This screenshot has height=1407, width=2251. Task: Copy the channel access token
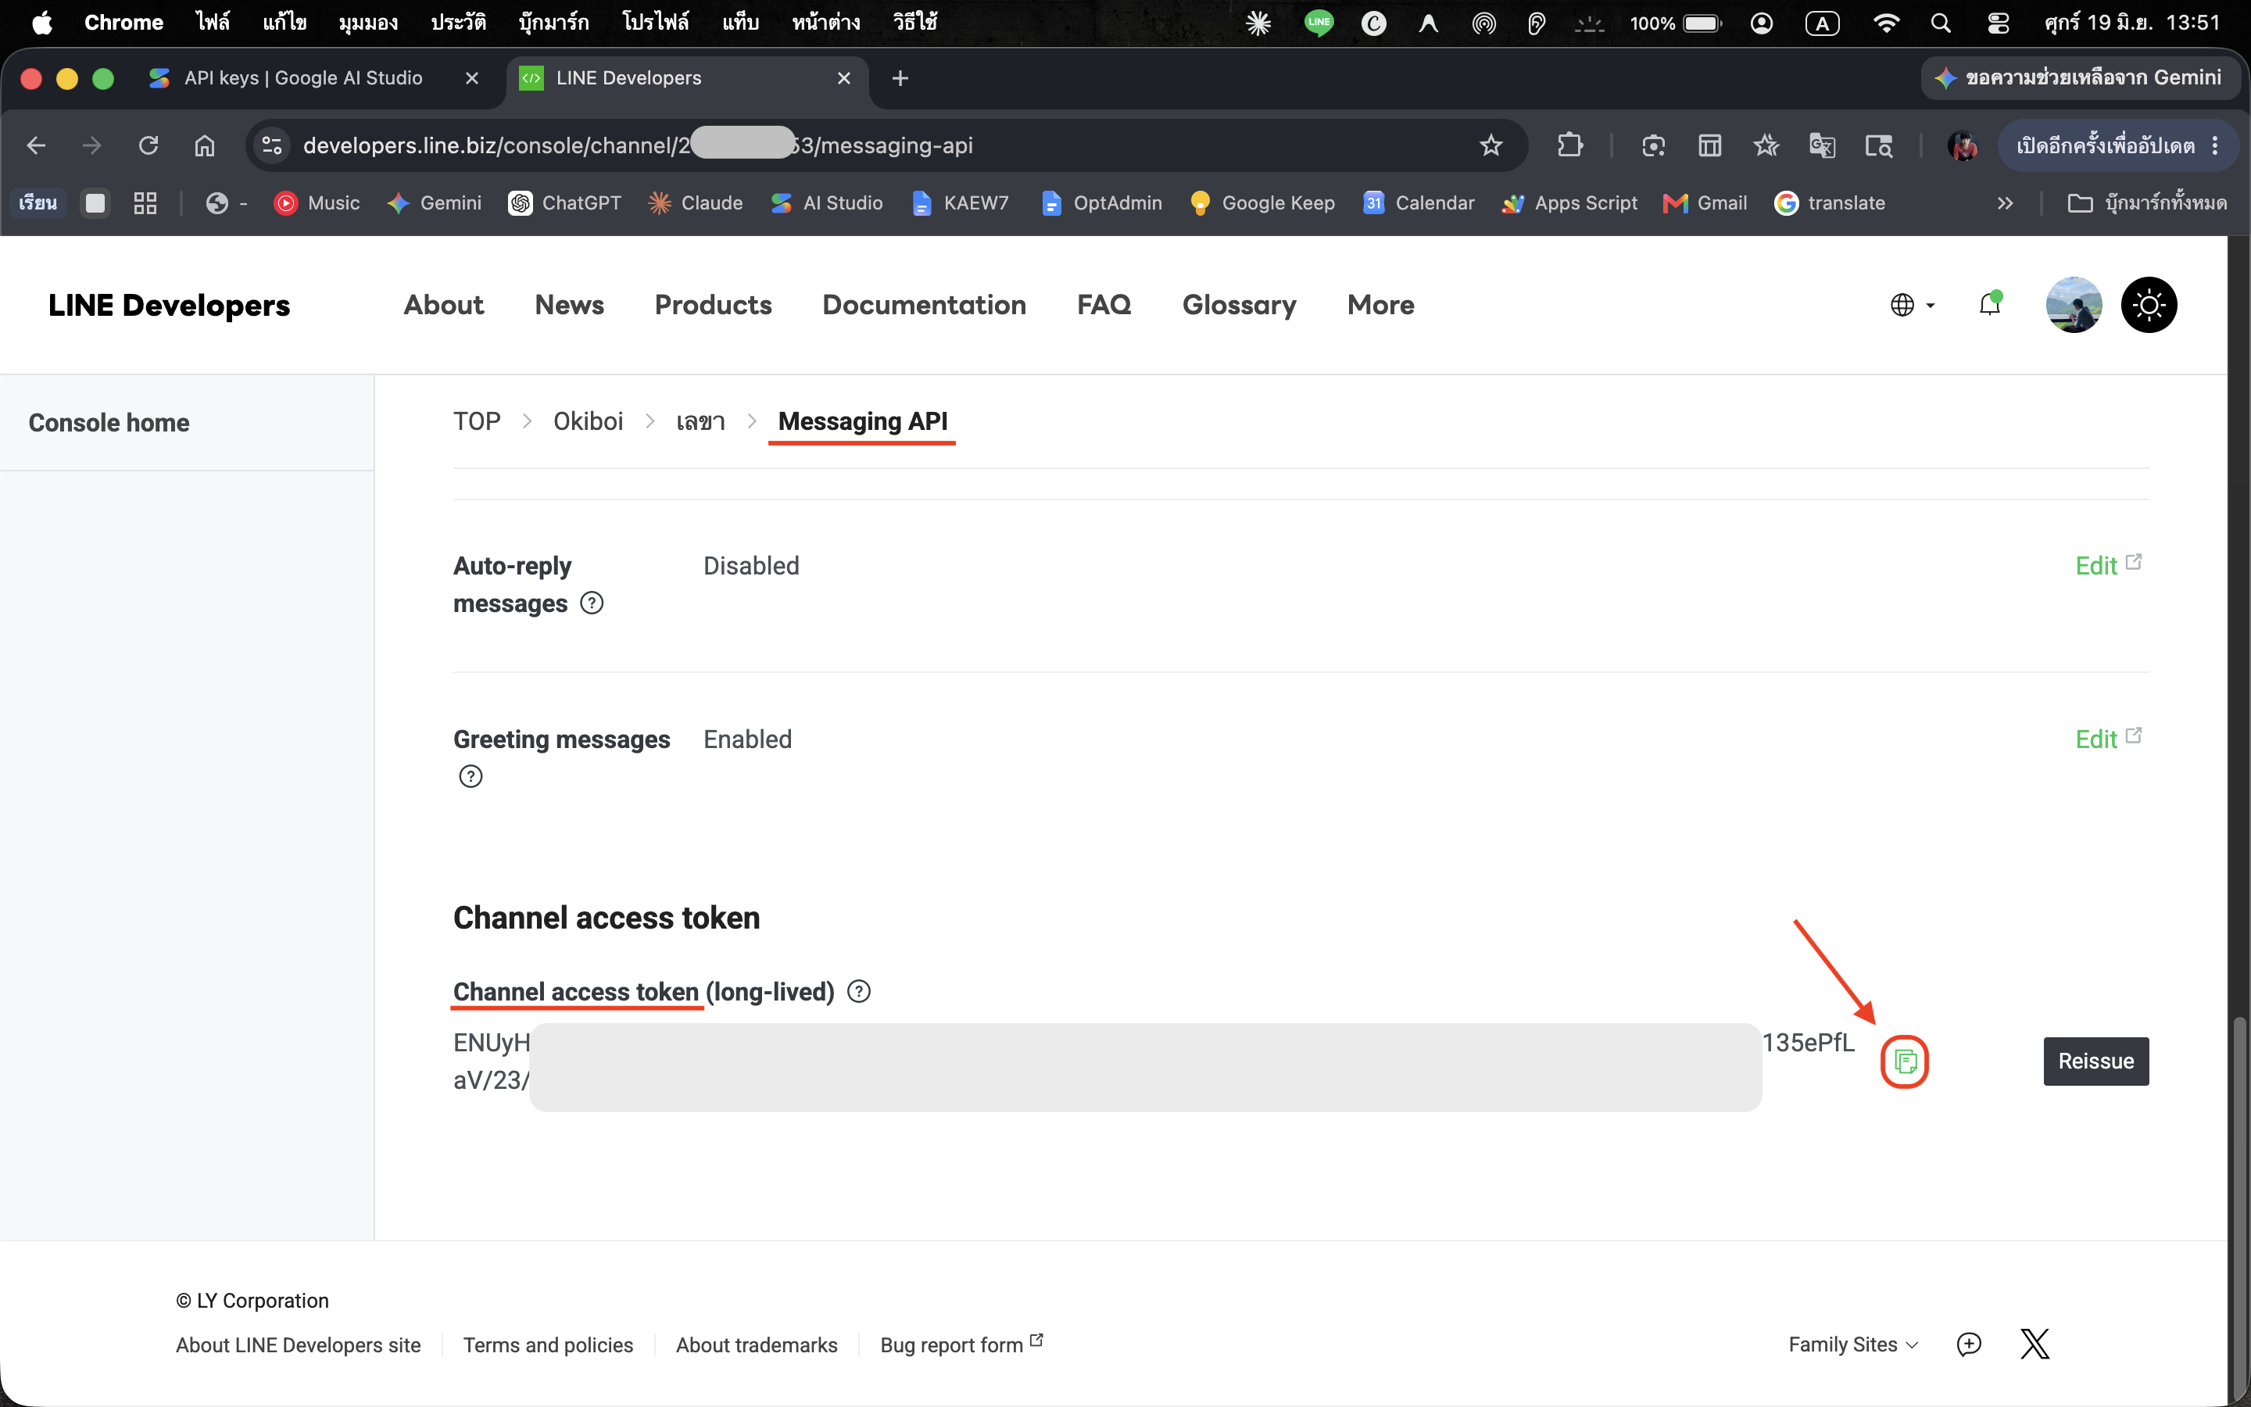1905,1061
